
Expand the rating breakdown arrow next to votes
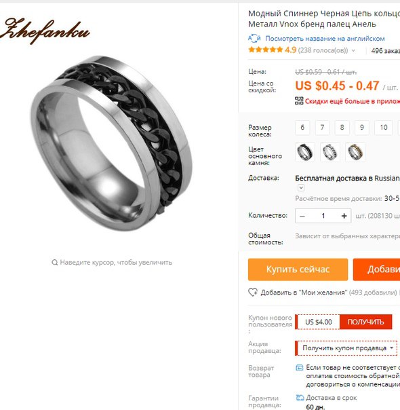(x=353, y=50)
